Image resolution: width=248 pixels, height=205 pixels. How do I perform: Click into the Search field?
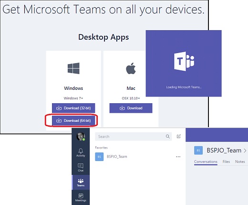tap(133, 137)
